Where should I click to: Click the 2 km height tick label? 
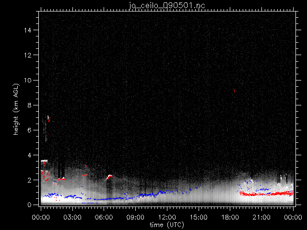(x=32, y=180)
